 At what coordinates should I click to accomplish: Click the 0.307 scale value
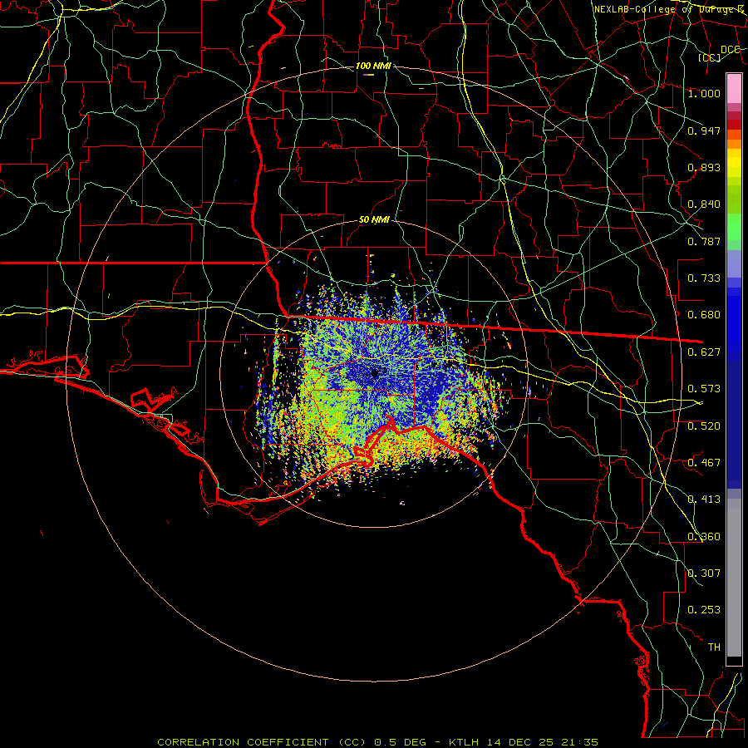(704, 573)
